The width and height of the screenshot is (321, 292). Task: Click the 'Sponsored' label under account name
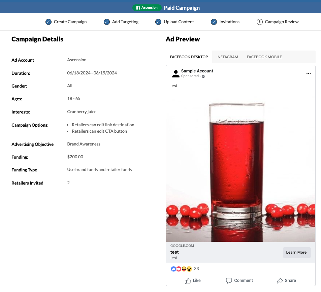coord(190,76)
